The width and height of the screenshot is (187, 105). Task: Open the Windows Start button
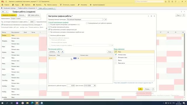pos(2,103)
